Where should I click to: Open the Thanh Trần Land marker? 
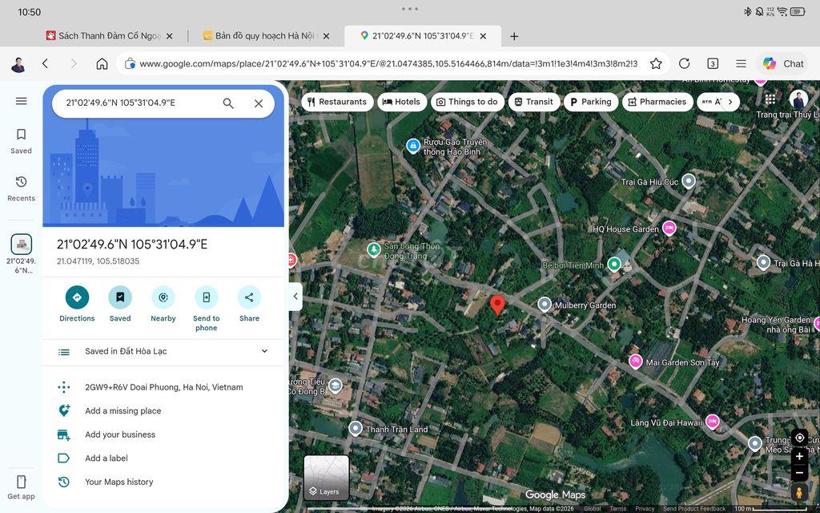(356, 430)
